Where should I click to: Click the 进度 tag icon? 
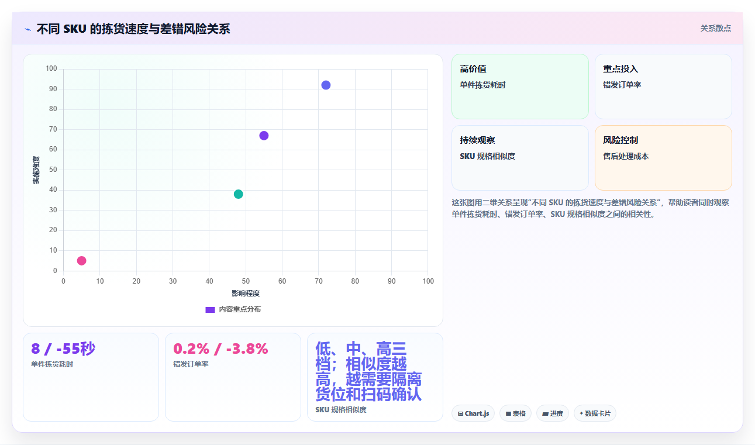pyautogui.click(x=545, y=414)
